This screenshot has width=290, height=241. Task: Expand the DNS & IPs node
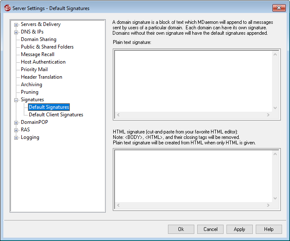tap(16, 32)
